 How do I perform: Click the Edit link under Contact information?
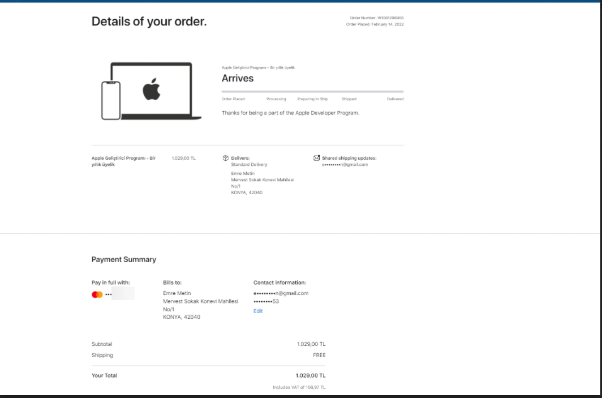[x=258, y=311]
